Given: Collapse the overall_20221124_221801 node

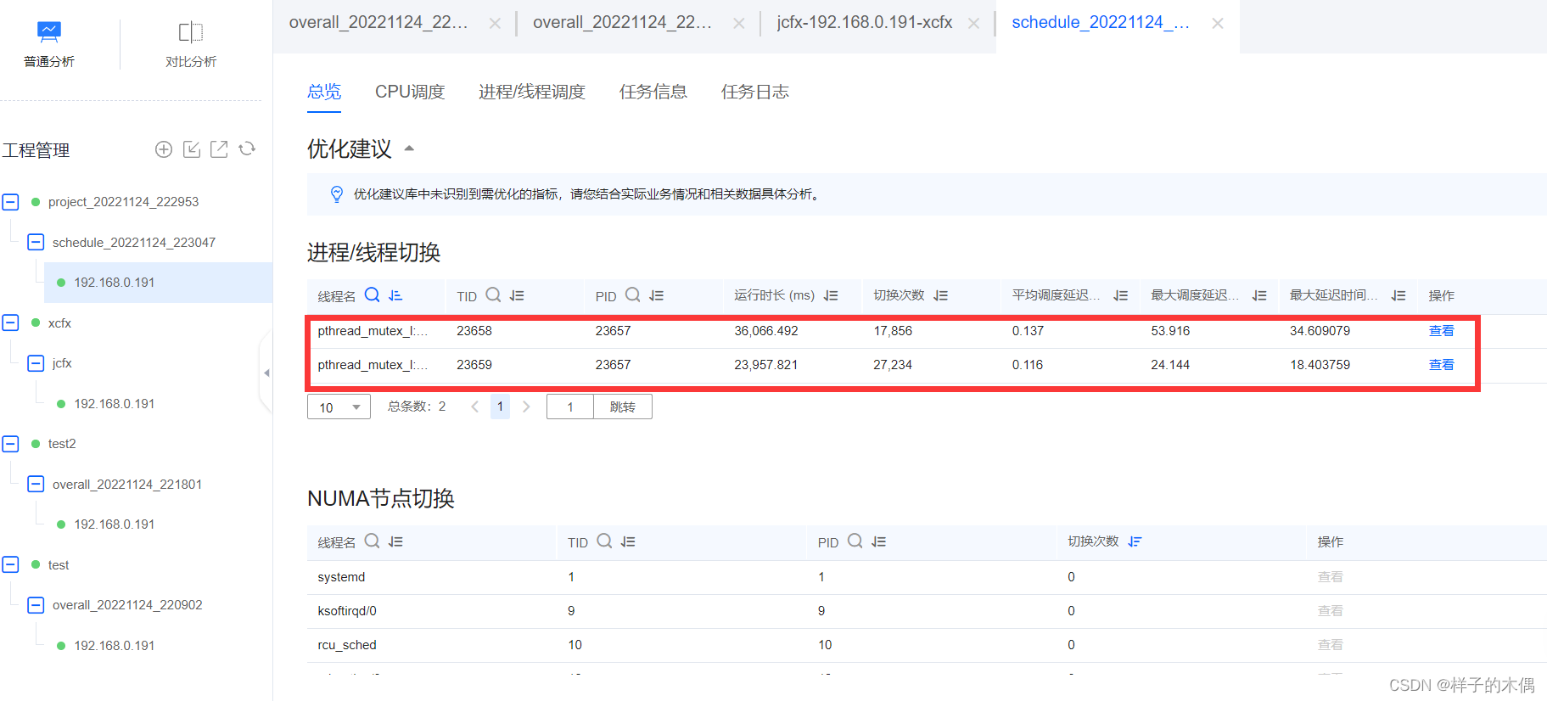Looking at the screenshot, I should 36,484.
